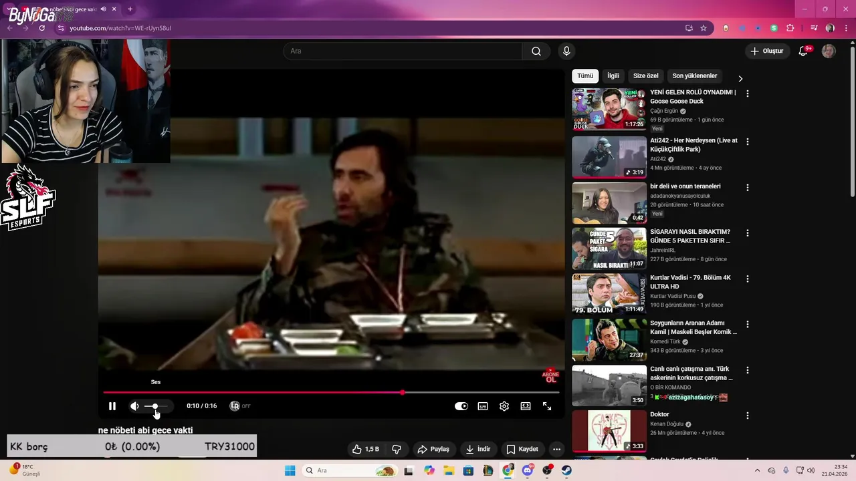Click the Paylaş share button
Screen dimensions: 856x481
(x=433, y=449)
